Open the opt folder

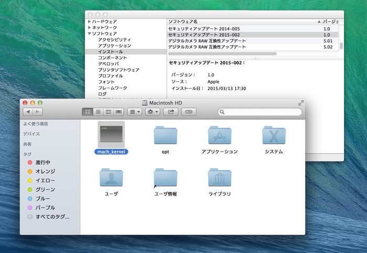(165, 135)
